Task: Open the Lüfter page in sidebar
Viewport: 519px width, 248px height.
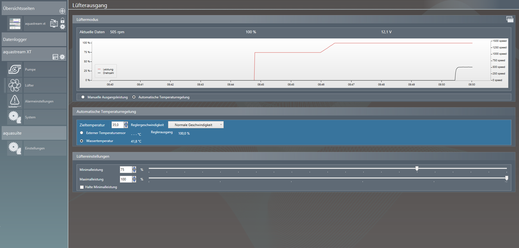Action: [x=29, y=85]
